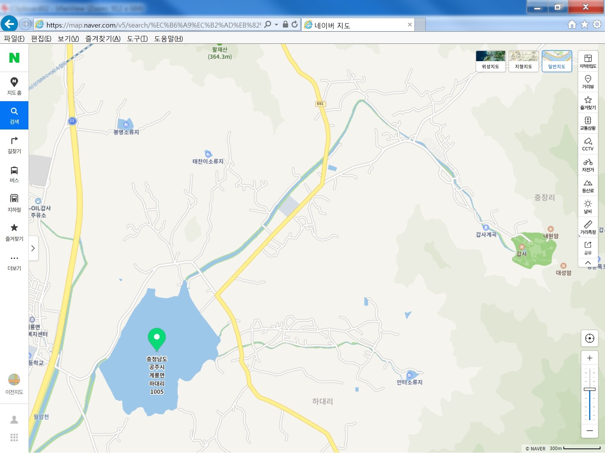
Task: Open the 보기(V) menu
Action: point(68,39)
